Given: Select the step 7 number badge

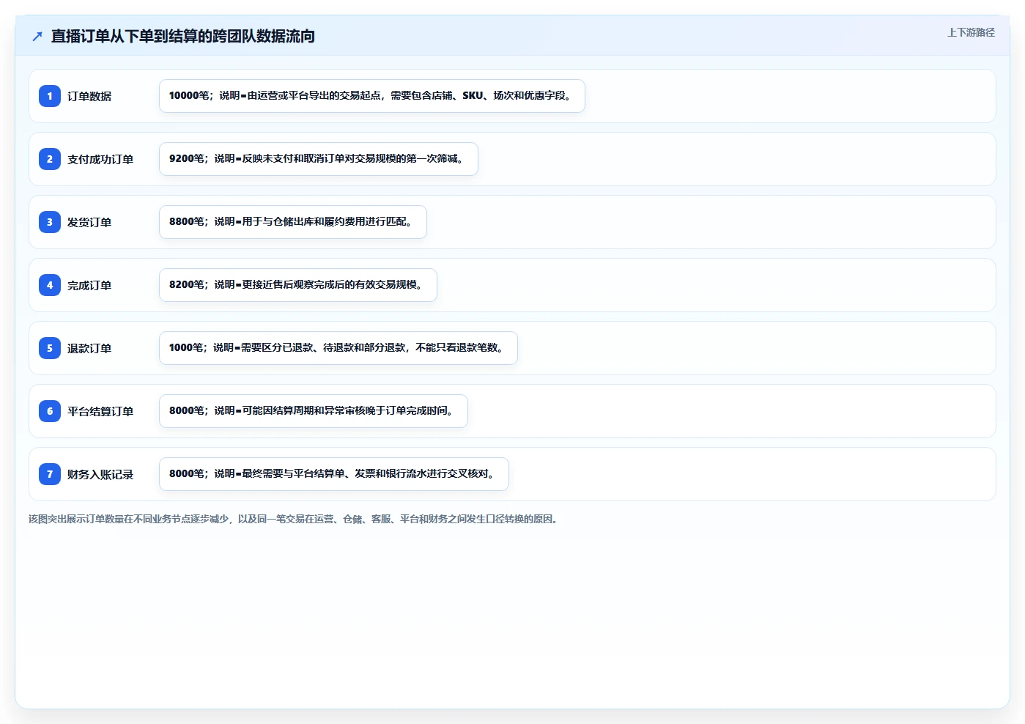Looking at the screenshot, I should pos(50,474).
